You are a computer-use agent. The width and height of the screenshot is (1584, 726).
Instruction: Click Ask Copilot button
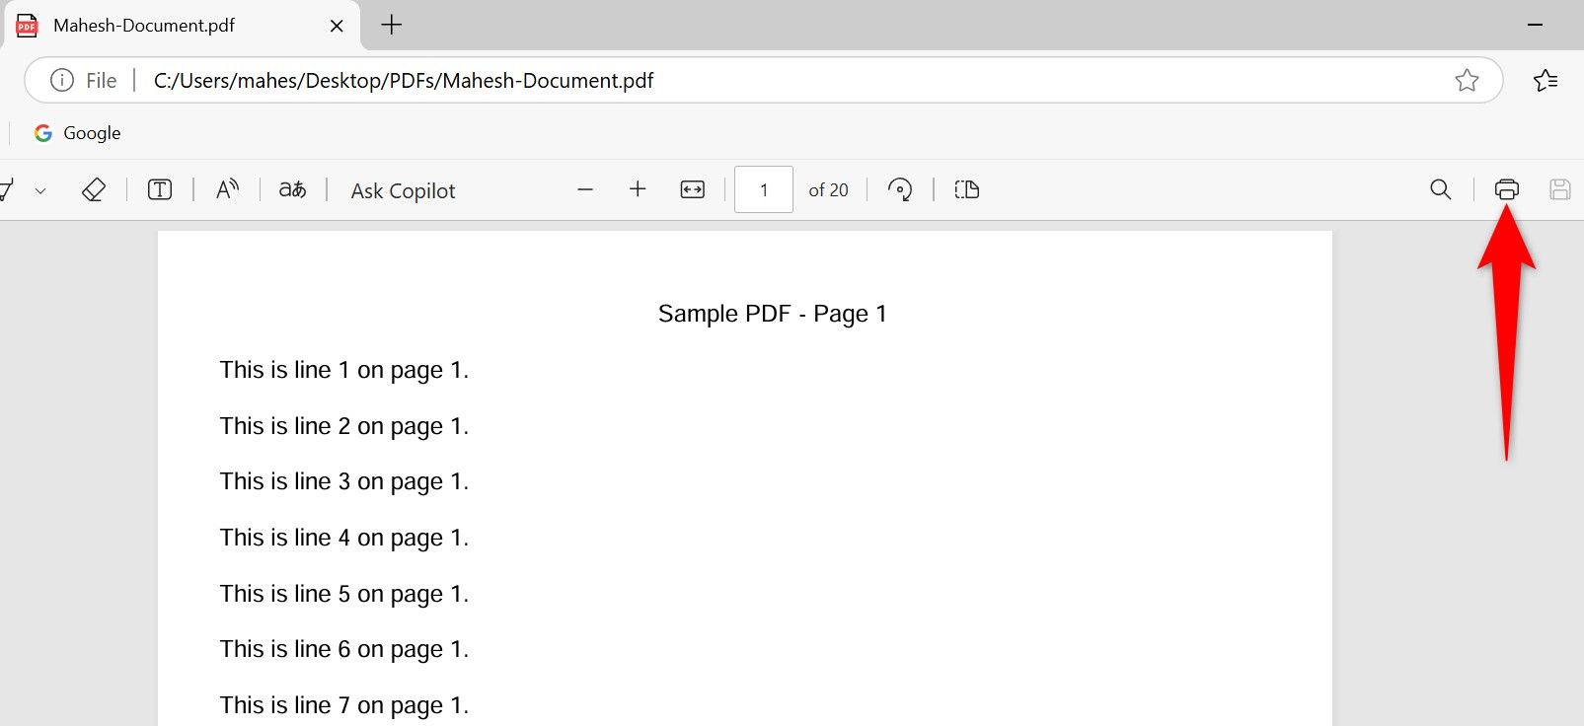click(403, 190)
